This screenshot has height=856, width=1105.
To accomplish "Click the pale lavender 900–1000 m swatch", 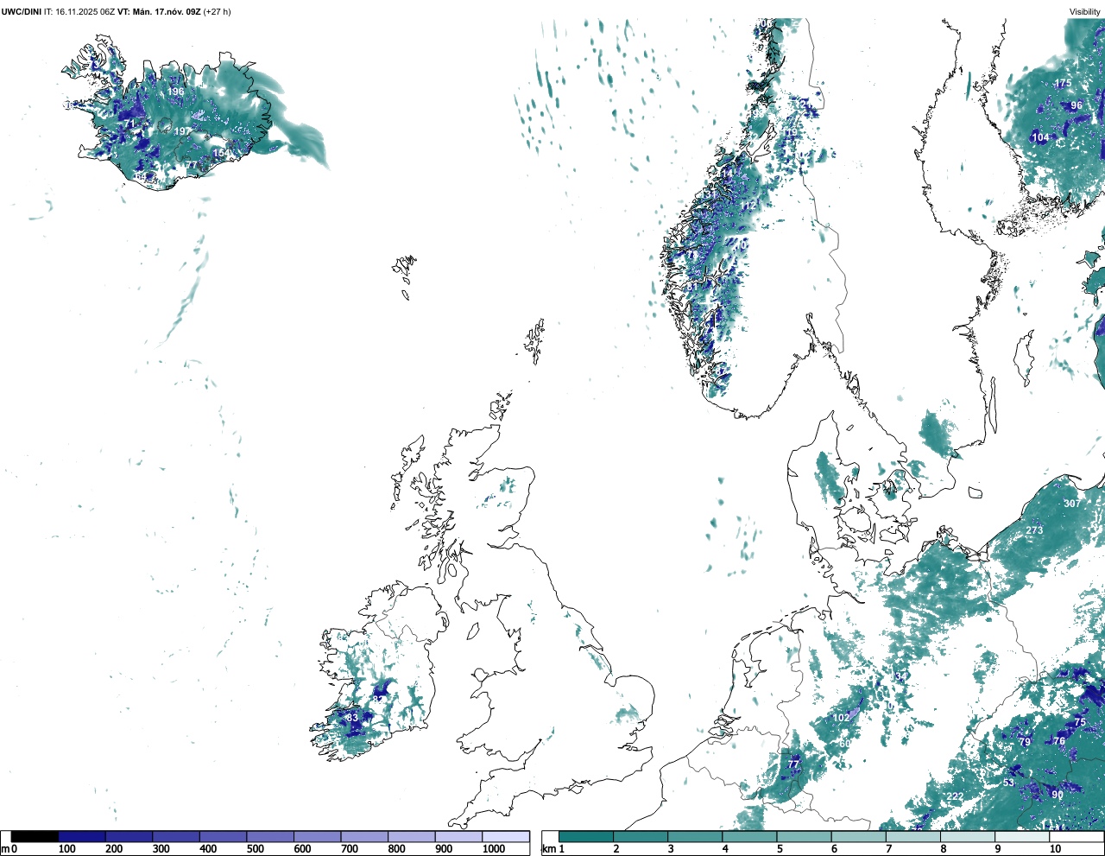I will 458,837.
